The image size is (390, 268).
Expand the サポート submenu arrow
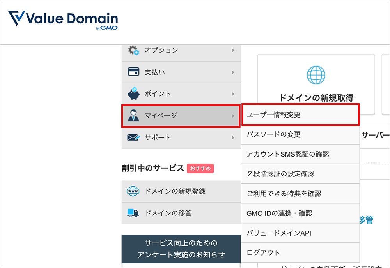pyautogui.click(x=233, y=137)
